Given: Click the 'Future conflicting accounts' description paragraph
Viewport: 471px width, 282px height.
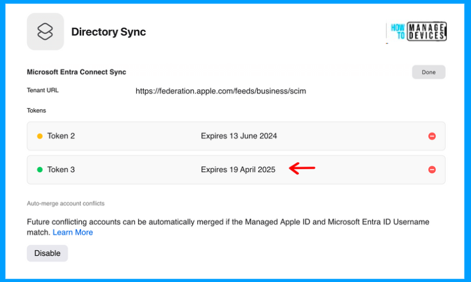Looking at the screenshot, I should 228,227.
